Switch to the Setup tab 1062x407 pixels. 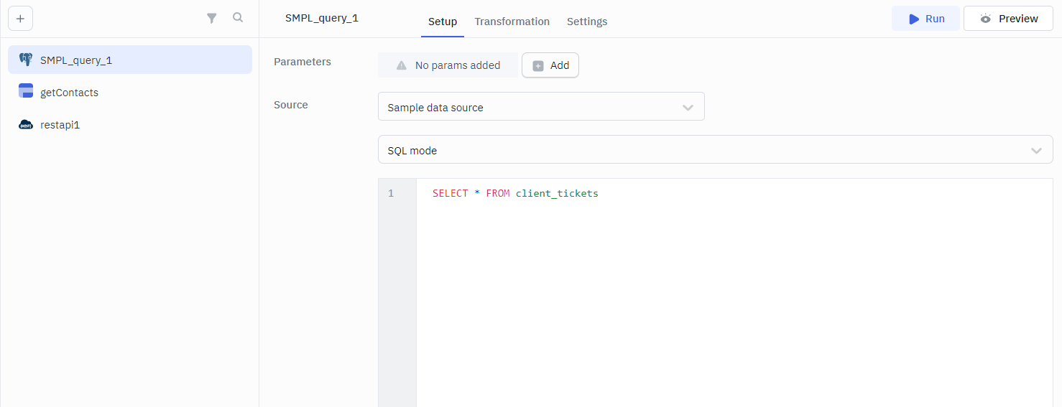click(443, 22)
